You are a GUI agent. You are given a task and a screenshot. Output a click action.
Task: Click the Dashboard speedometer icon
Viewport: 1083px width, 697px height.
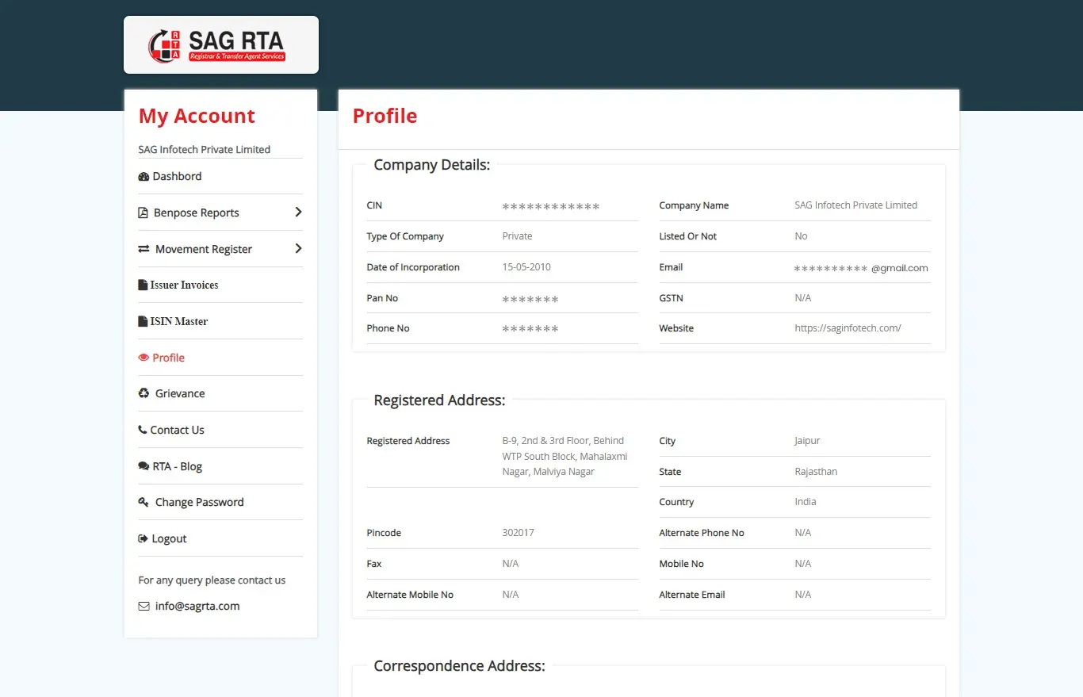tap(144, 177)
